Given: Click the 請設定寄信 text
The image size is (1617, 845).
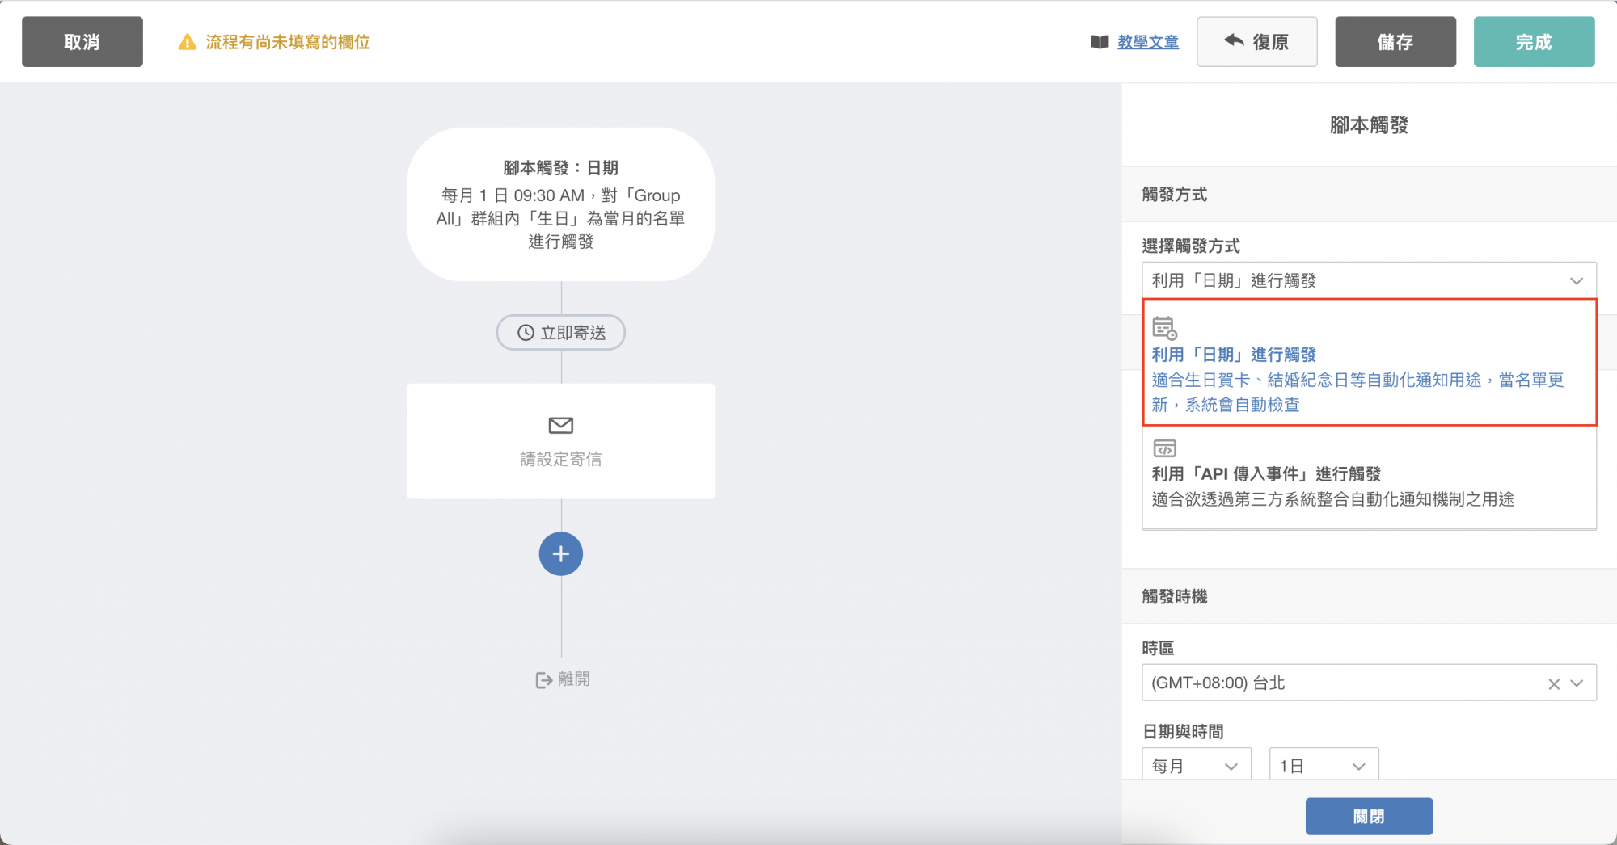Looking at the screenshot, I should 561,460.
